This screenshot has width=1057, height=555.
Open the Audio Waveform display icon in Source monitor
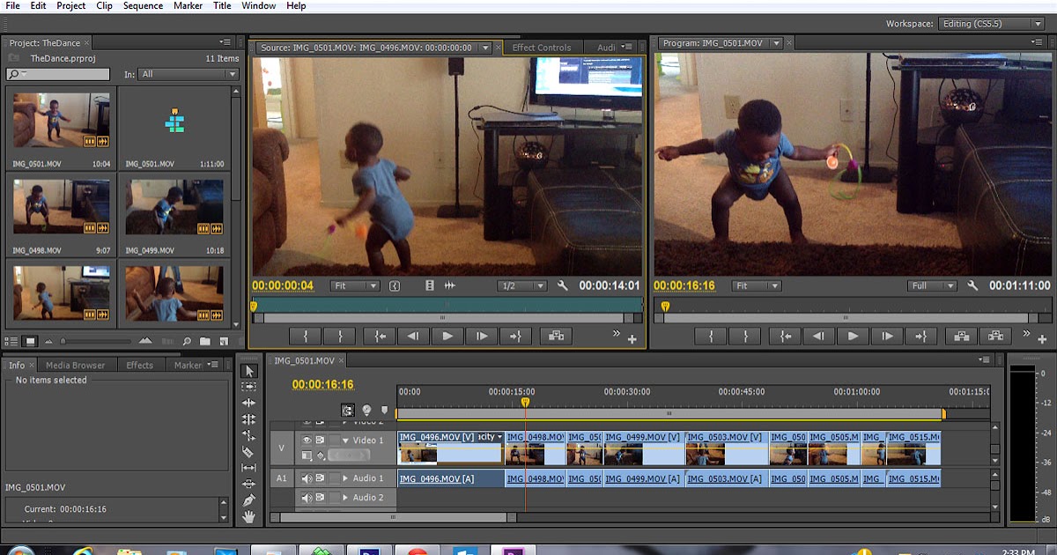pos(450,285)
